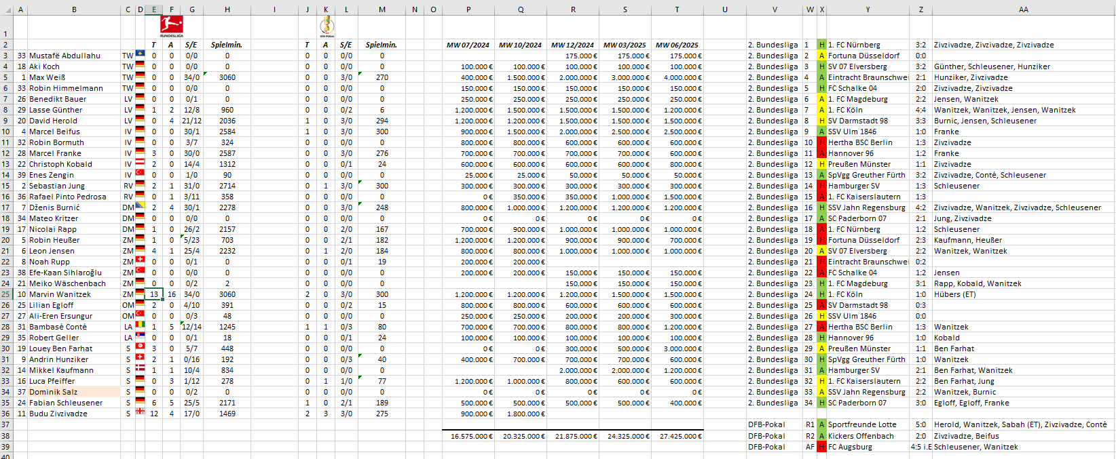Viewport: 1116px width, 459px height.
Task: Click the Kosovo flag beside Mustafë Abdullahu
Action: pyautogui.click(x=140, y=54)
